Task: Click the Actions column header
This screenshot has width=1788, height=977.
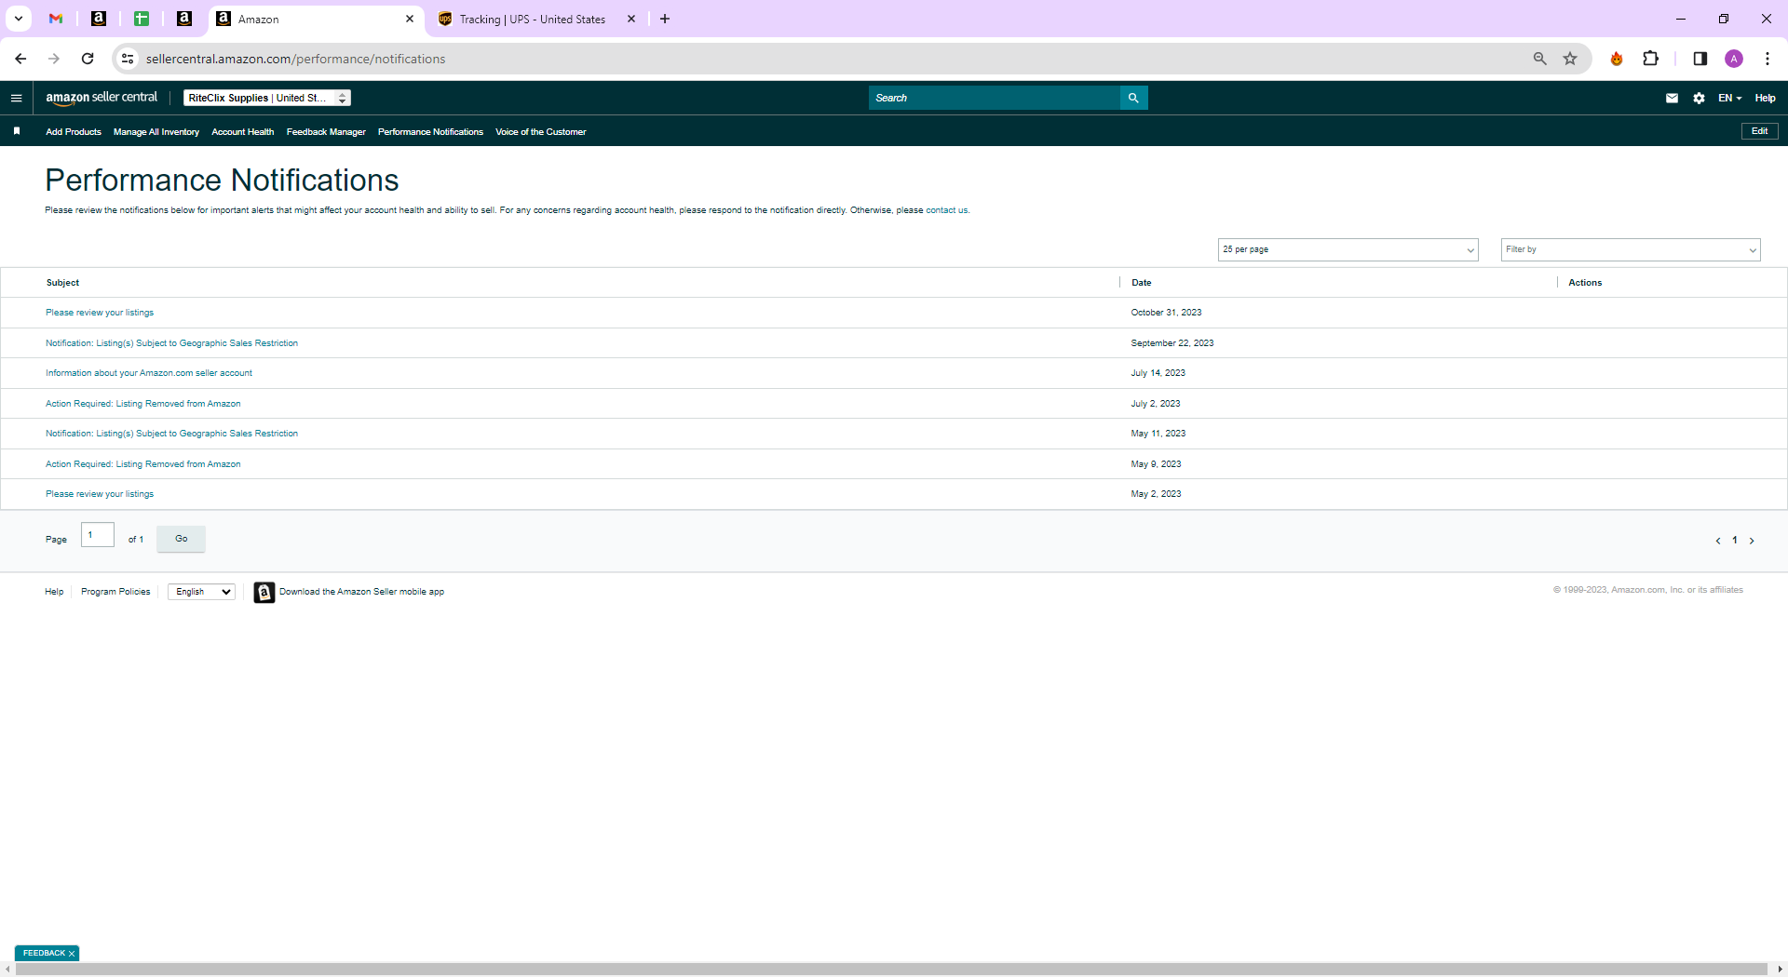Action: pos(1585,283)
